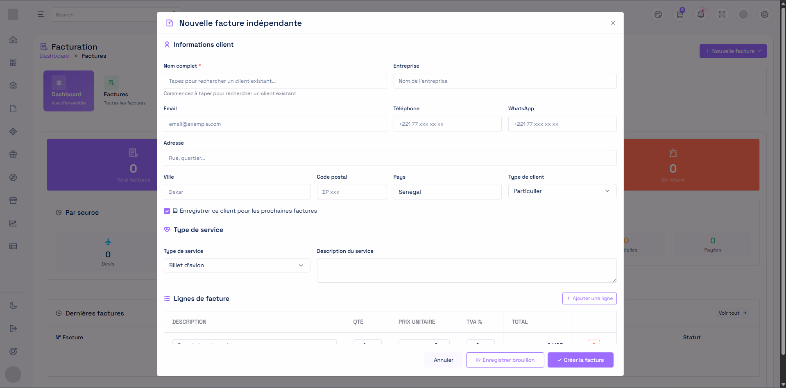Open the hamburger menu icon
Viewport: 786px width, 388px height.
point(41,14)
